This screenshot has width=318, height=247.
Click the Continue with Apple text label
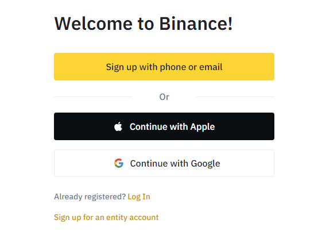coord(172,127)
